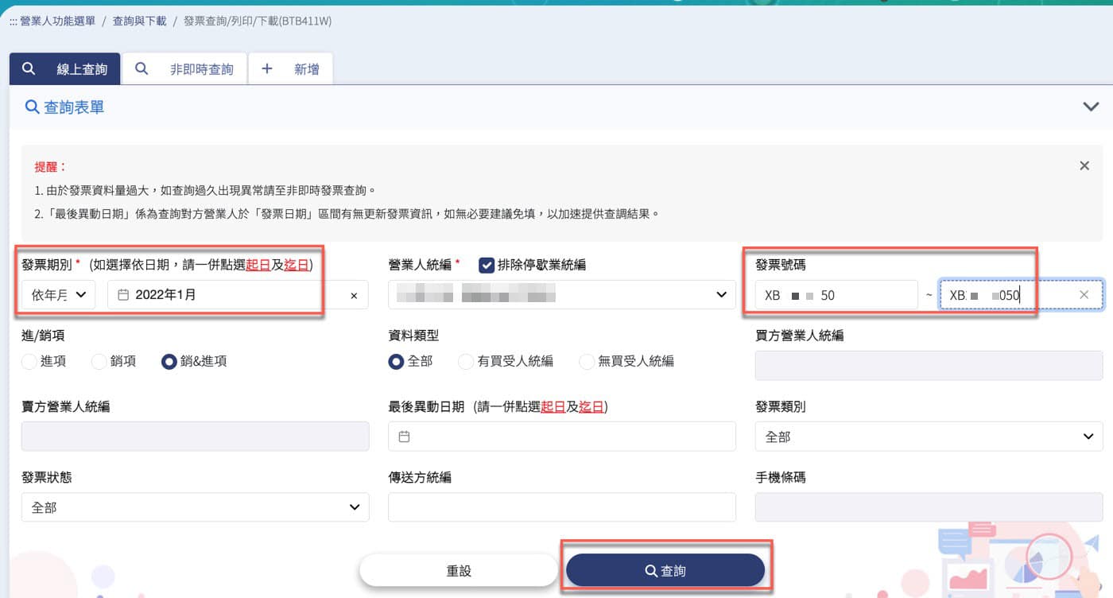Image resolution: width=1113 pixels, height=598 pixels.
Task: Expand the 營業人統編 dropdown
Action: click(x=561, y=295)
